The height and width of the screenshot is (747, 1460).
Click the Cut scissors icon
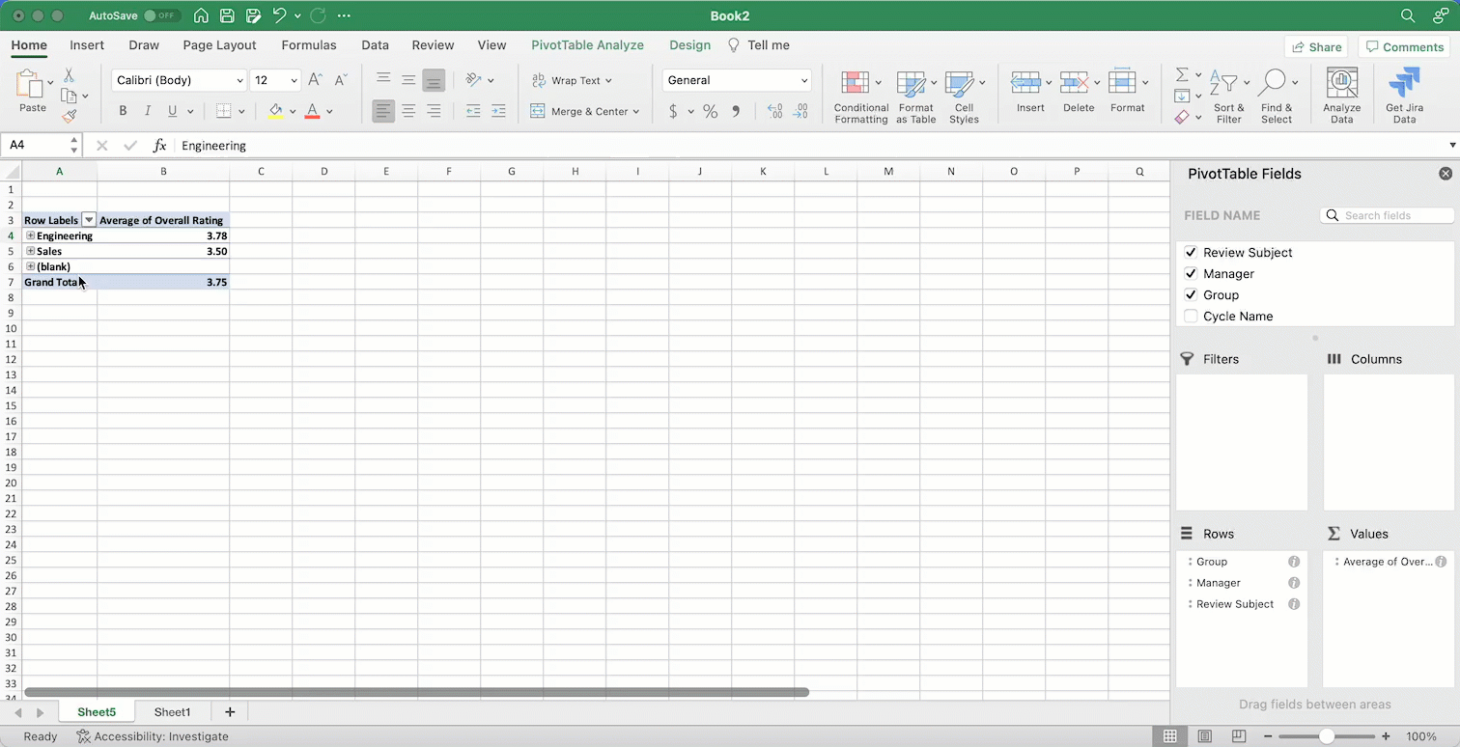[x=69, y=75]
